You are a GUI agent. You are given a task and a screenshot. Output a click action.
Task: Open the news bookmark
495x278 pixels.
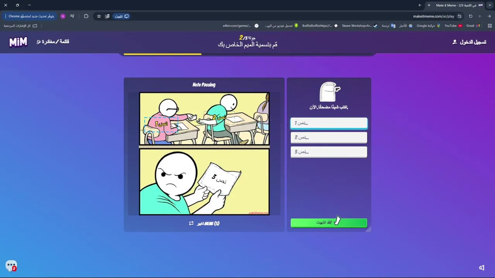(x=406, y=26)
